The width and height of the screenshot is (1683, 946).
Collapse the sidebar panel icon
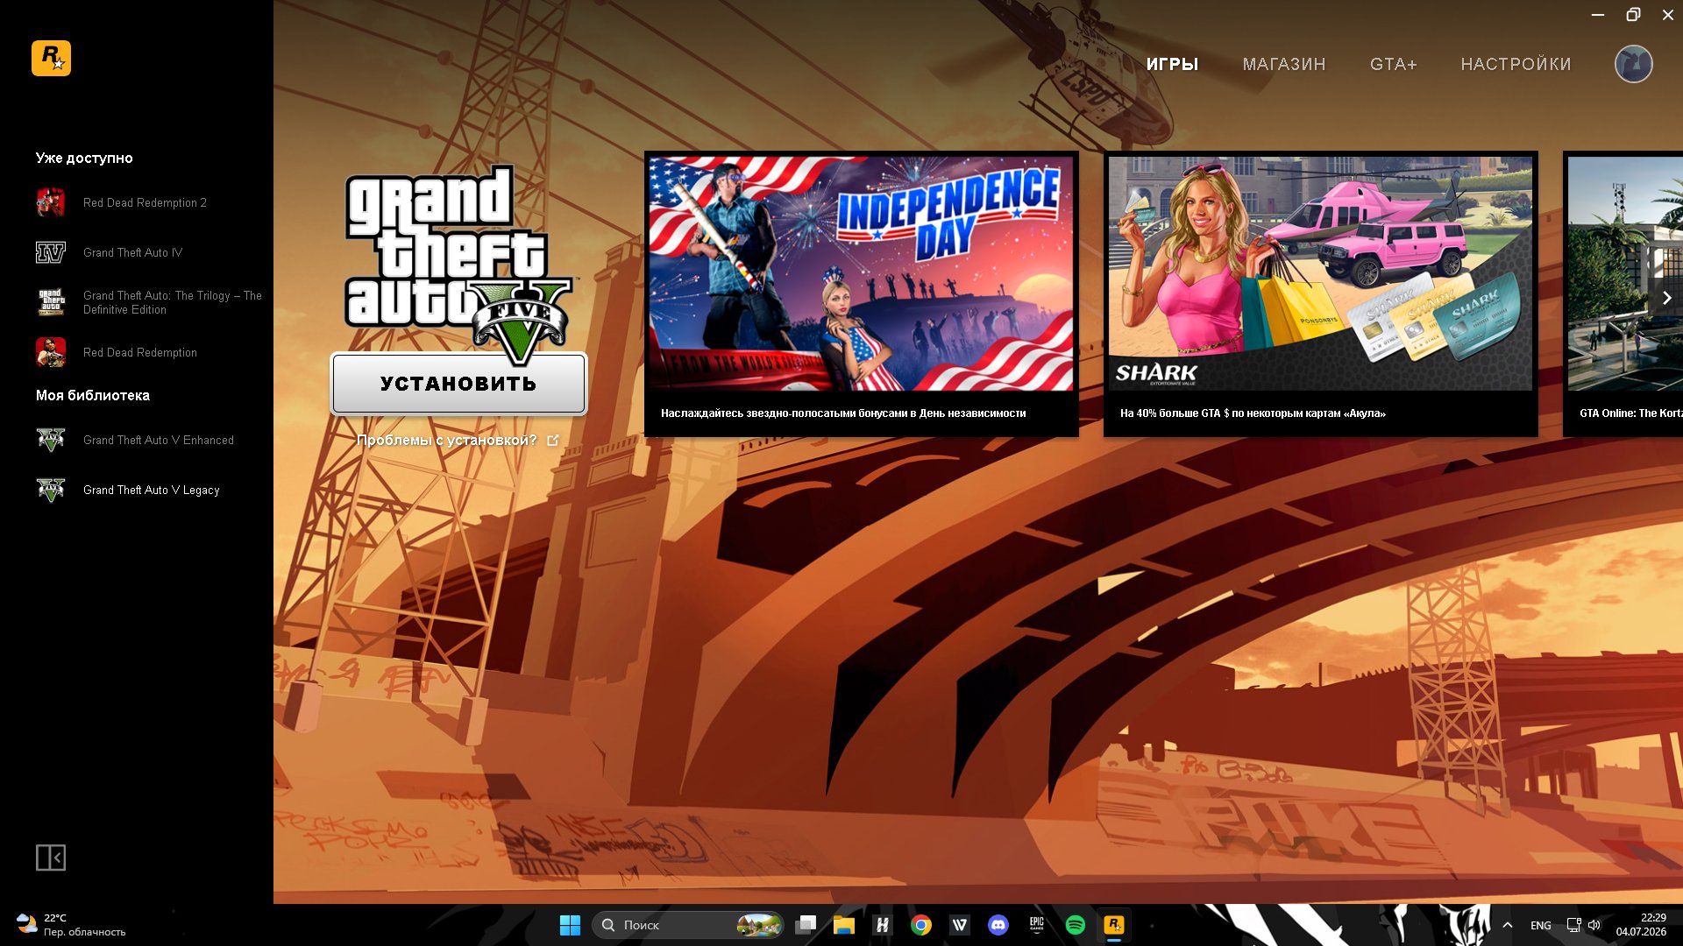tap(51, 858)
